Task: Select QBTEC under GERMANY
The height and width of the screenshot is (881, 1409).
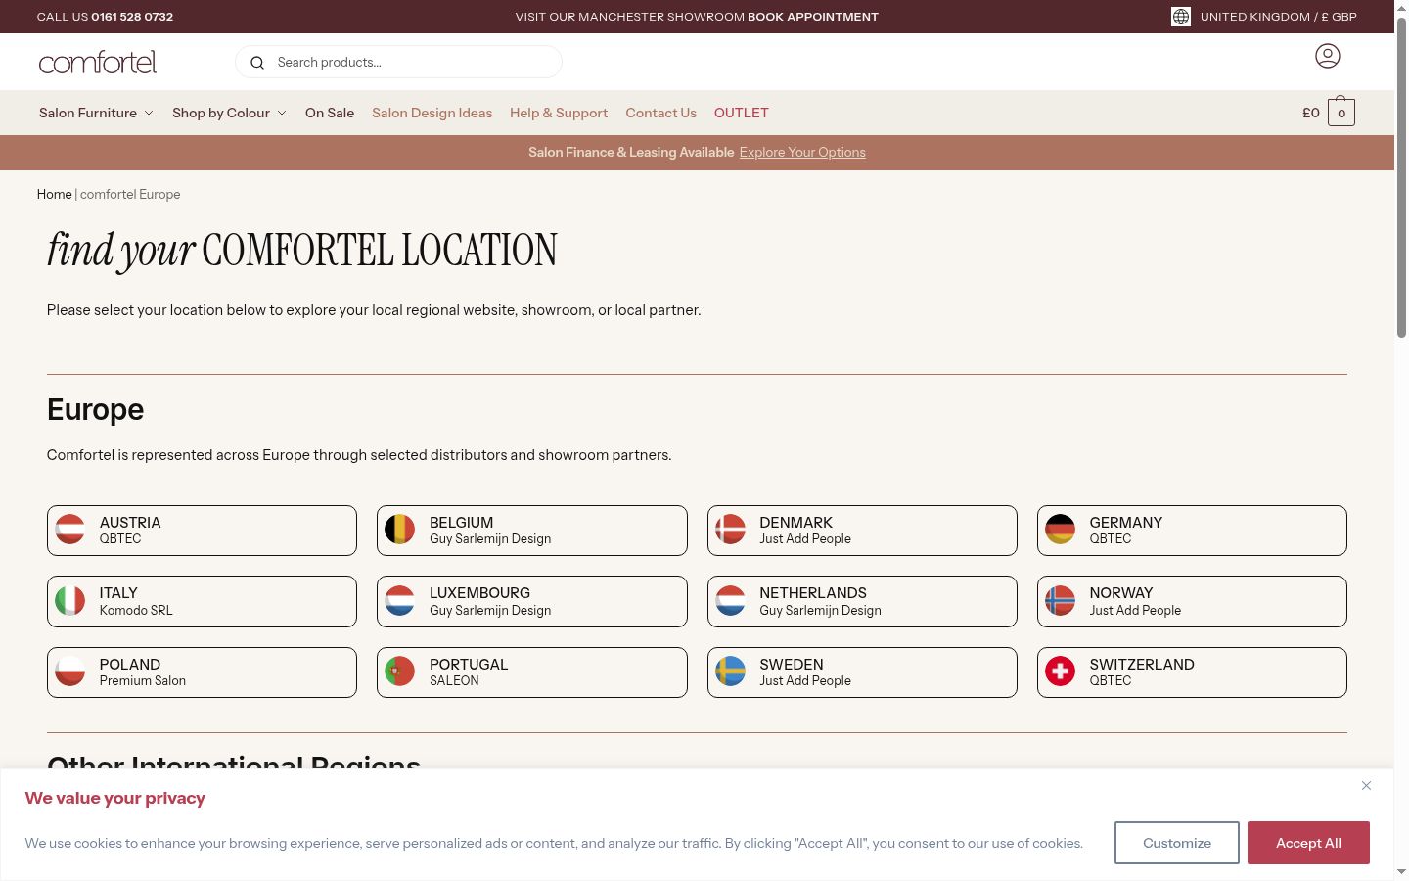Action: click(x=1111, y=539)
